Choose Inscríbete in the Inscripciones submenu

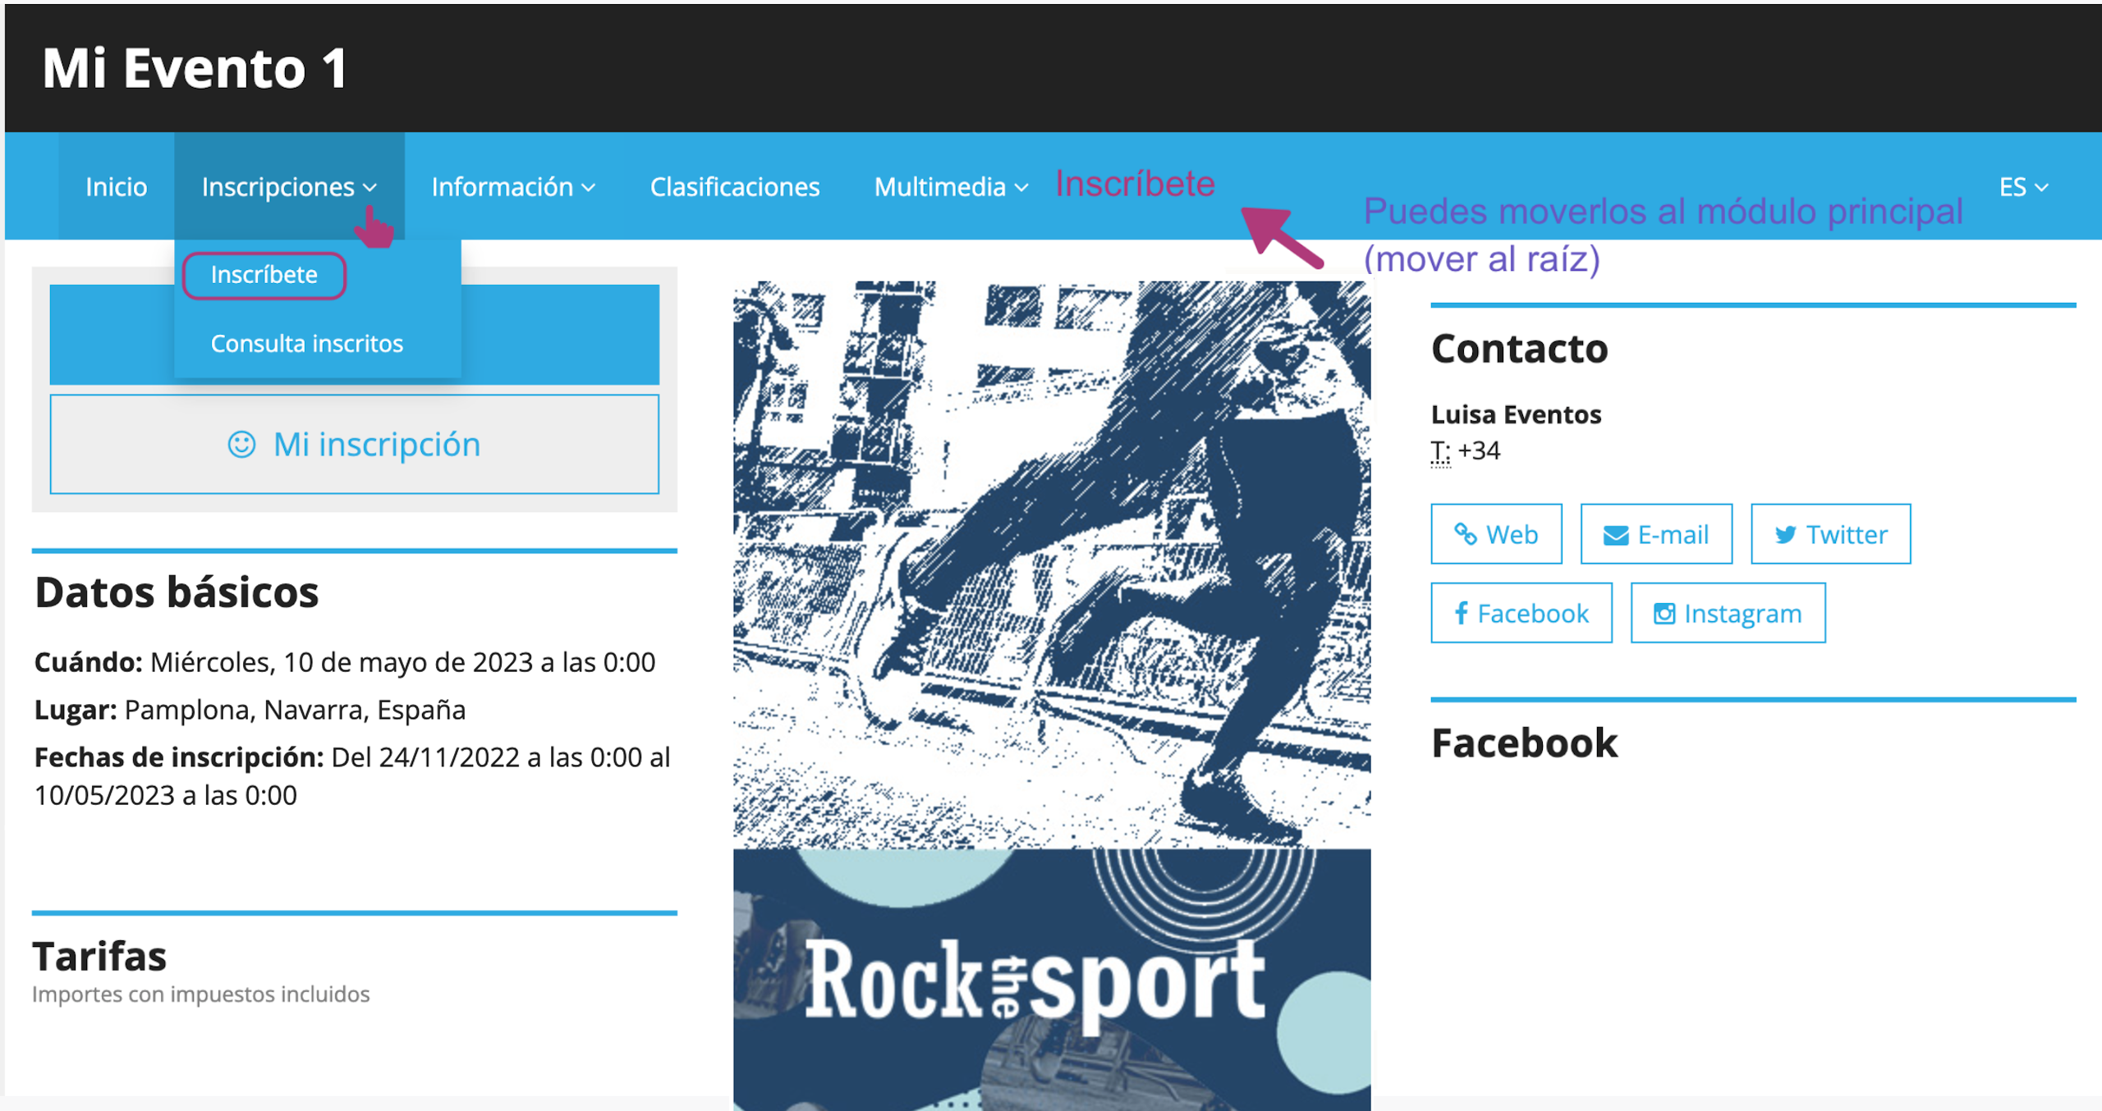click(x=264, y=275)
